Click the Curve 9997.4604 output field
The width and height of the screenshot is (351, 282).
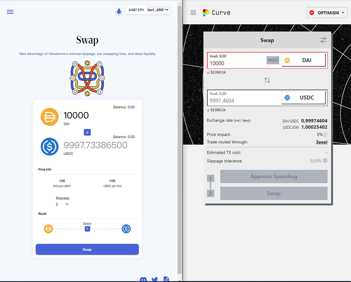click(x=244, y=101)
